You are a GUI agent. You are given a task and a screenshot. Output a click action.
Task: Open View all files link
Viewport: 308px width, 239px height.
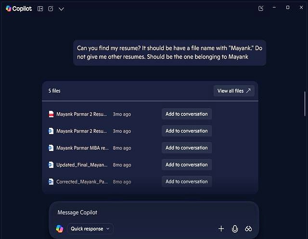pos(234,91)
